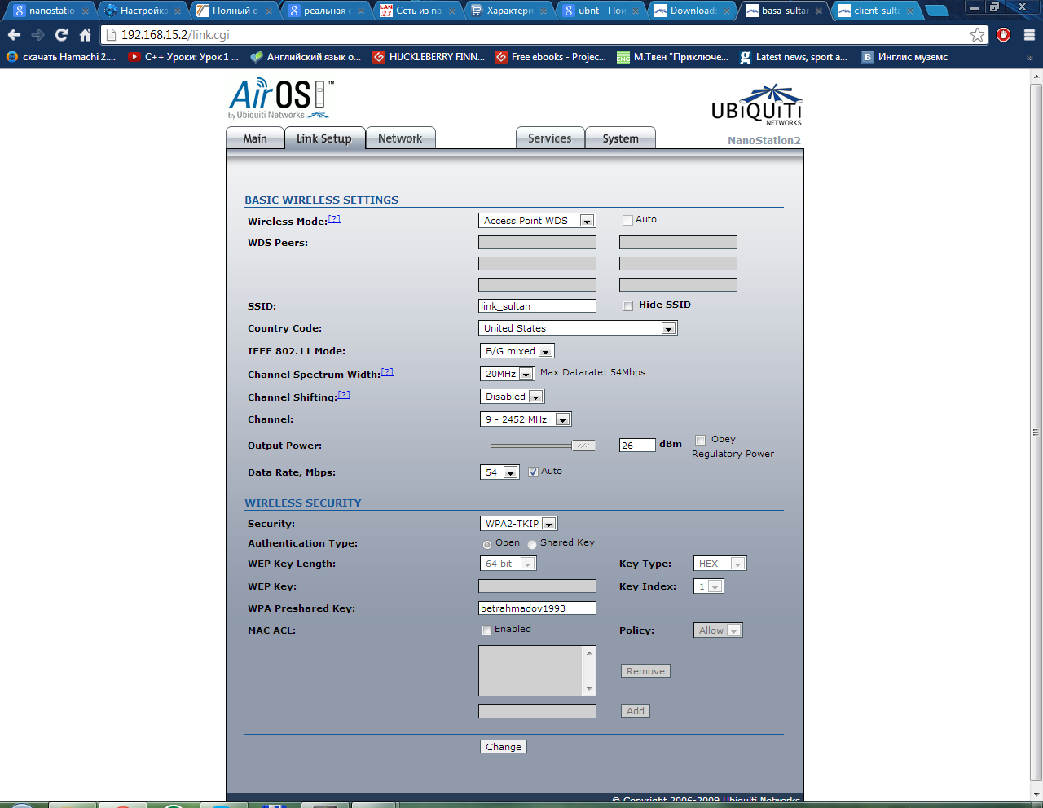Click the browser forward arrow
The height and width of the screenshot is (808, 1043).
(x=37, y=35)
